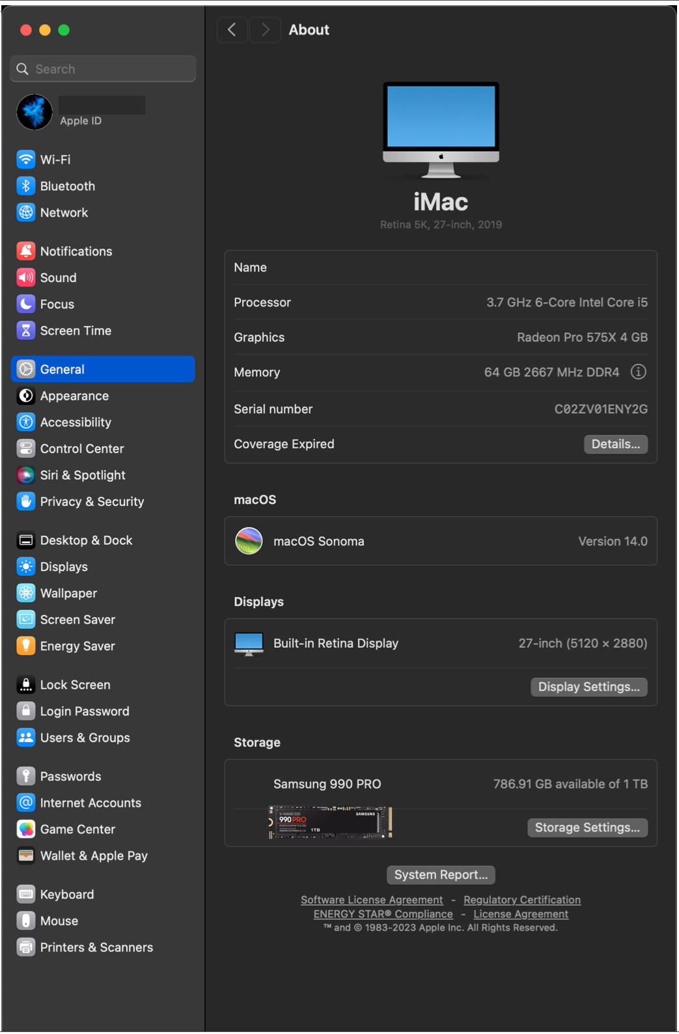The height and width of the screenshot is (1034, 679).
Task: Open the System Report… button
Action: point(441,875)
